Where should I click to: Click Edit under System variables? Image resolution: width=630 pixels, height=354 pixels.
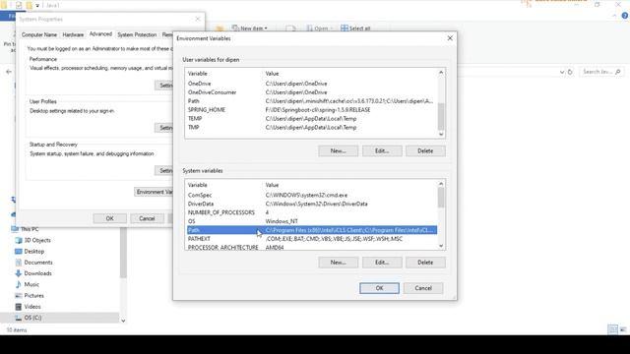(x=382, y=263)
